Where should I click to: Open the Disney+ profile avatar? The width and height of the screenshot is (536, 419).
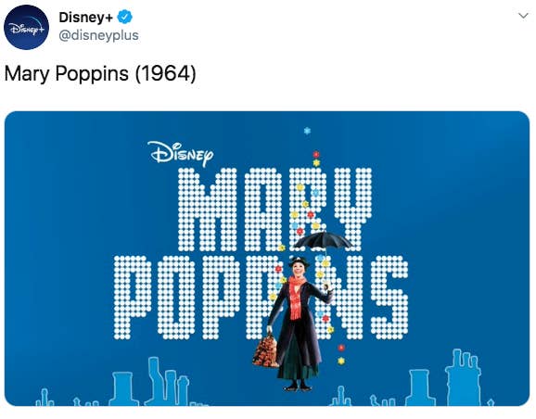(x=26, y=27)
